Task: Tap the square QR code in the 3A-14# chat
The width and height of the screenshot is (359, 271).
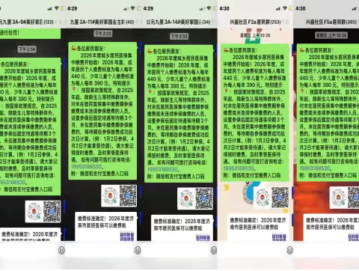Action: coord(204,198)
